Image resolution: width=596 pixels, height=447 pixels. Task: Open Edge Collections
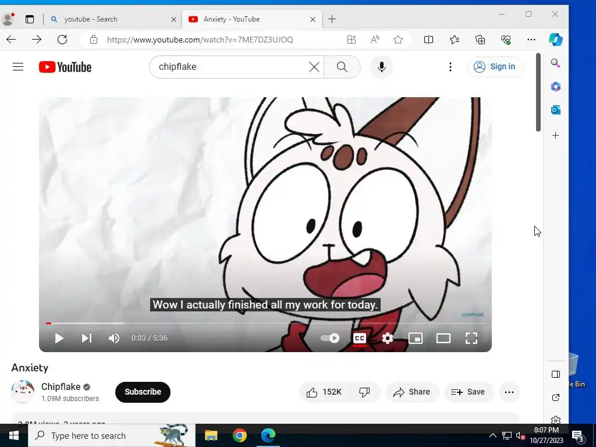coord(480,40)
